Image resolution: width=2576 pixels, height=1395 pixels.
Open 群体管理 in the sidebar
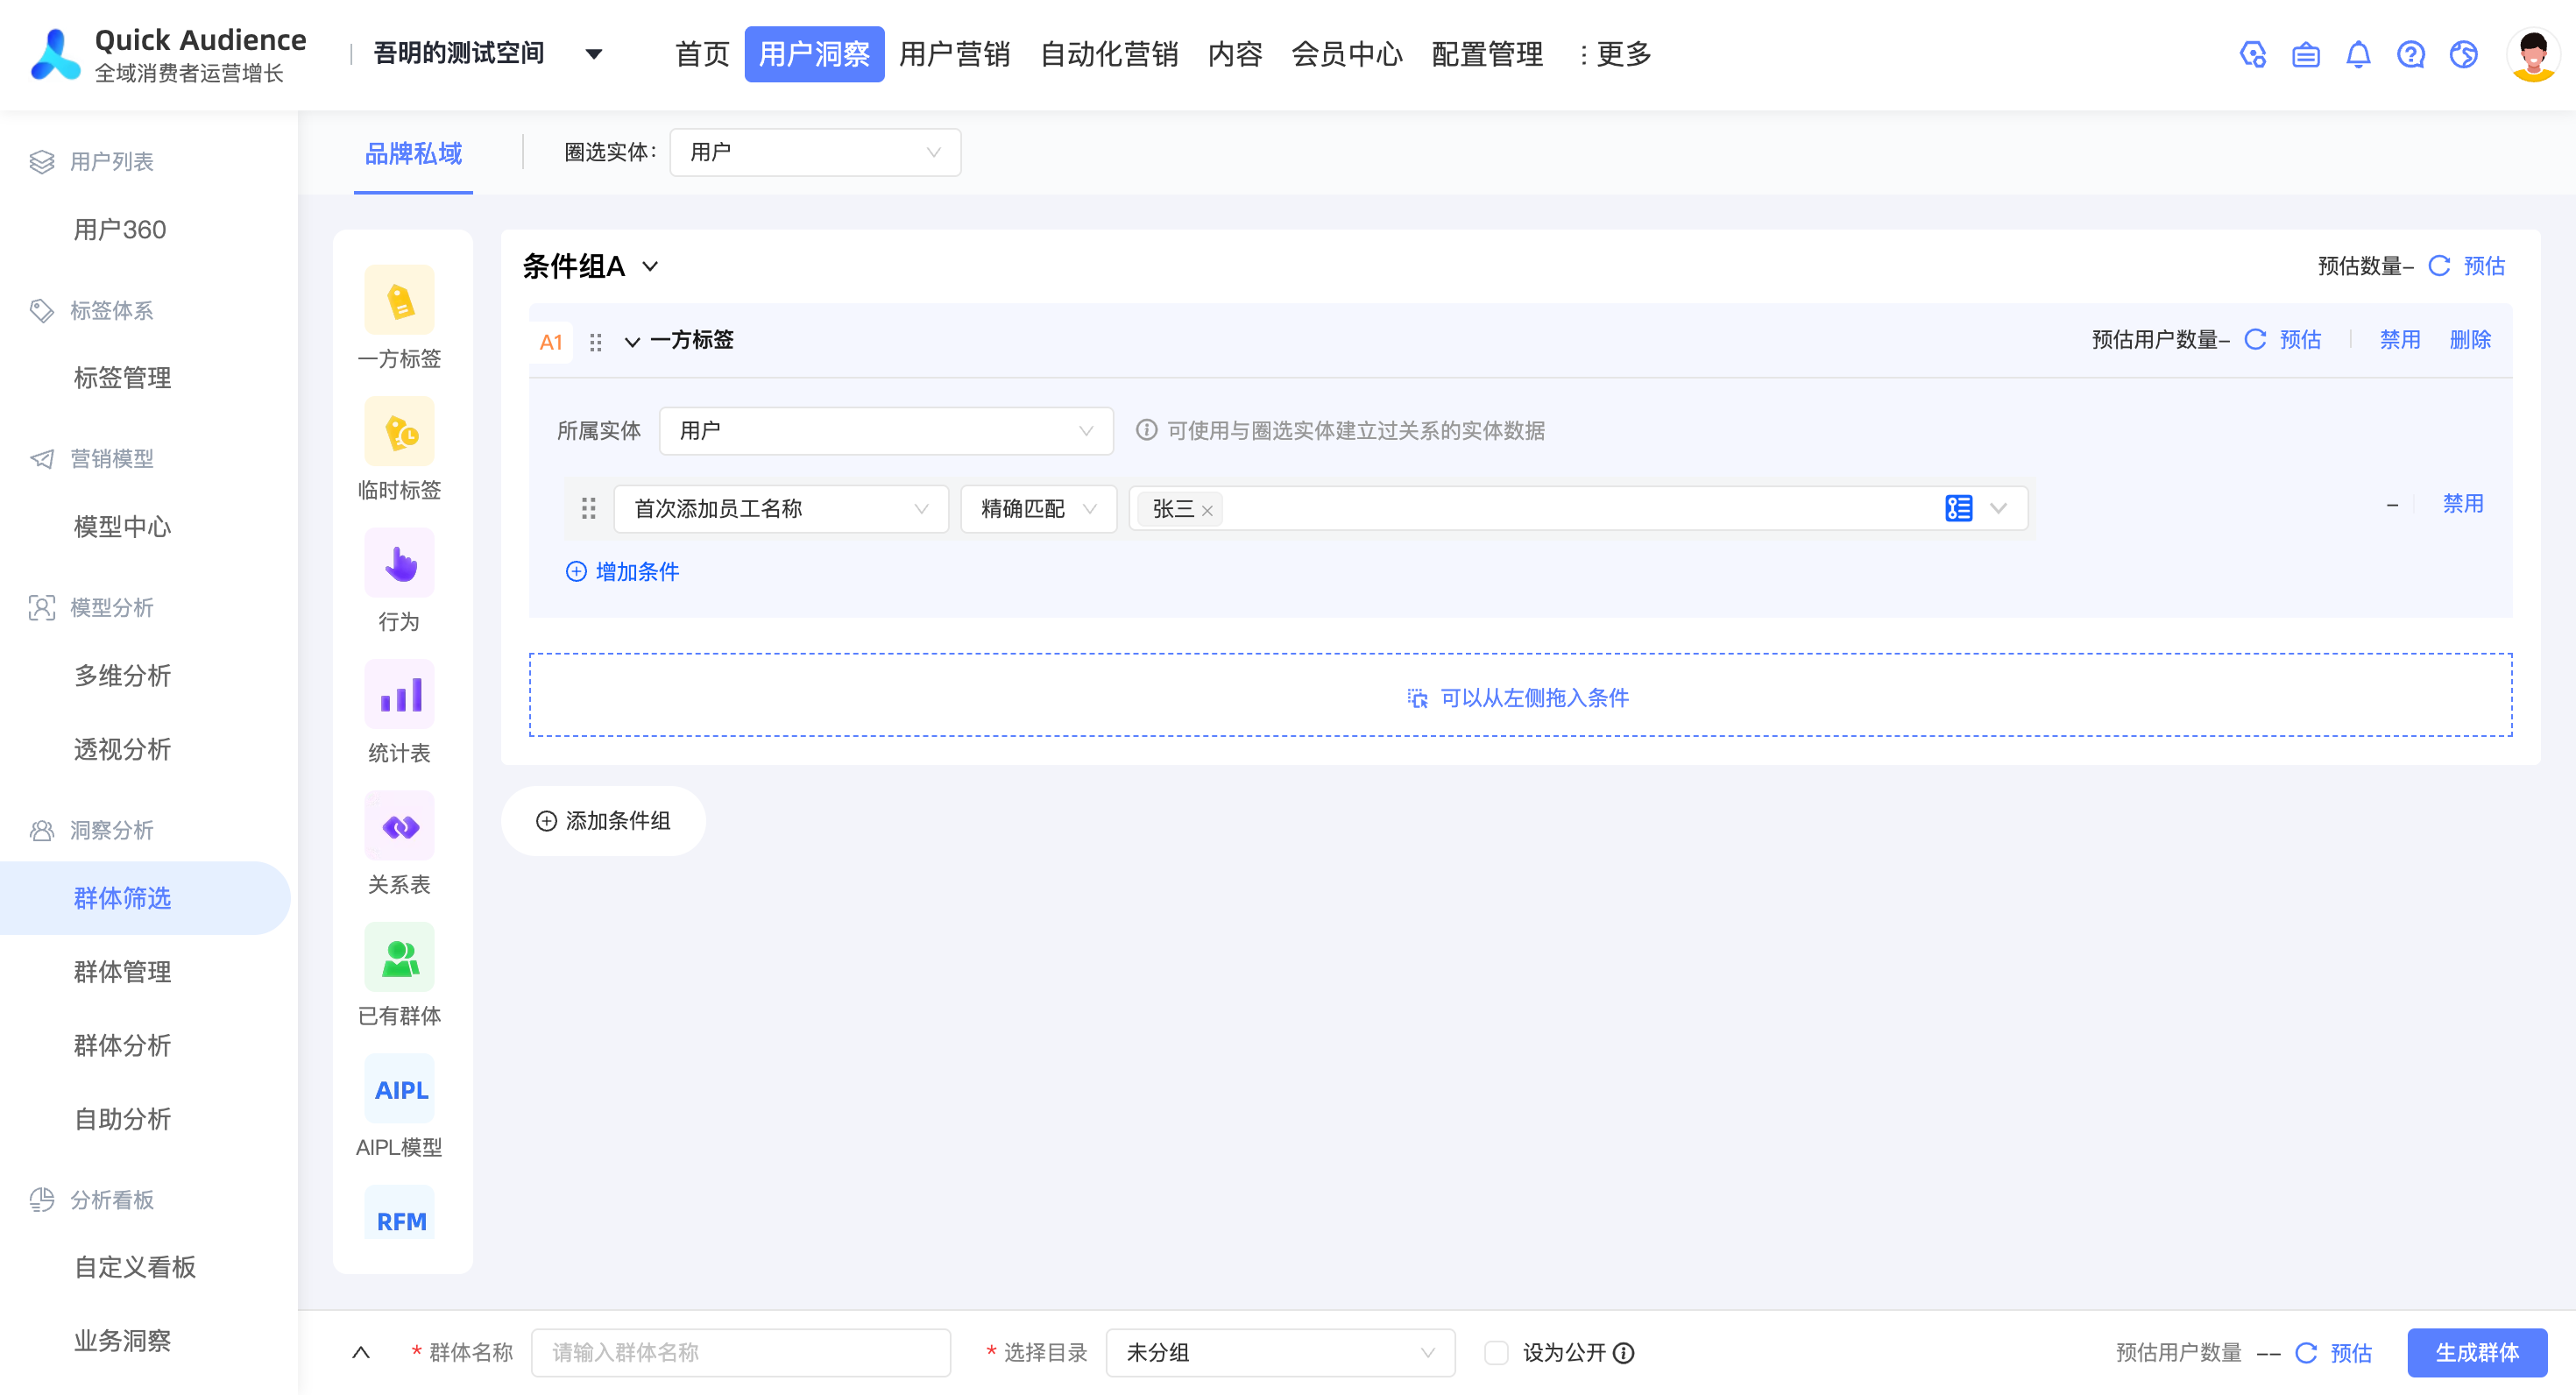[x=122, y=971]
